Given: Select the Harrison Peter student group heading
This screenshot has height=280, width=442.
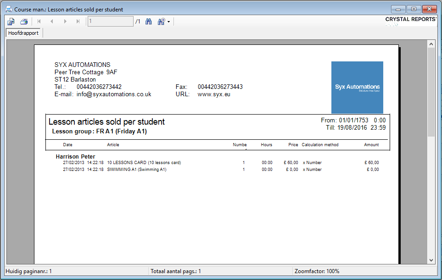Looking at the screenshot, I should [75, 157].
